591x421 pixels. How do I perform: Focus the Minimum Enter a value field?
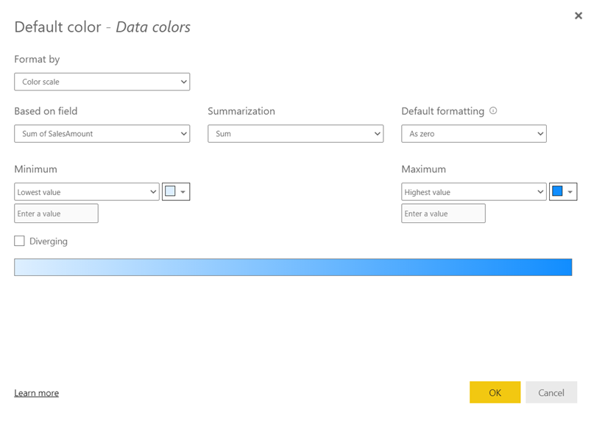tap(56, 213)
